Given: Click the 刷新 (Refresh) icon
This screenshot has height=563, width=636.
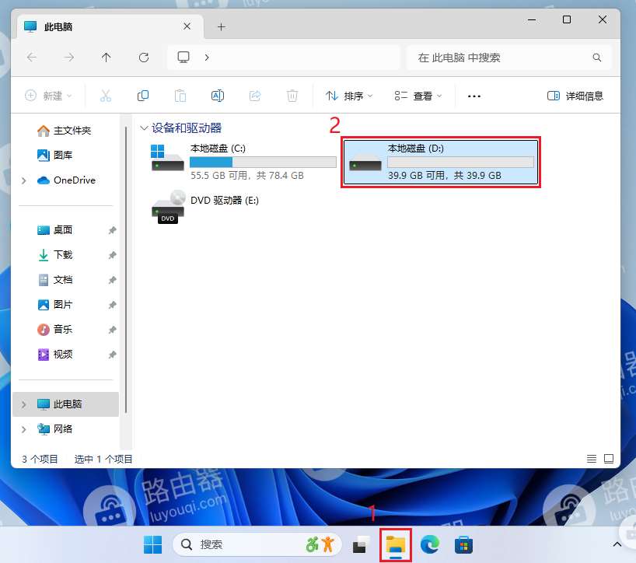Looking at the screenshot, I should tap(144, 57).
